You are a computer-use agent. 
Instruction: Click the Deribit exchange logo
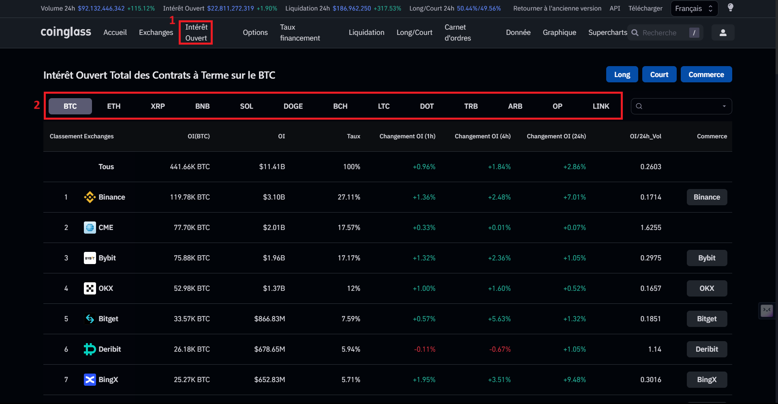click(90, 349)
